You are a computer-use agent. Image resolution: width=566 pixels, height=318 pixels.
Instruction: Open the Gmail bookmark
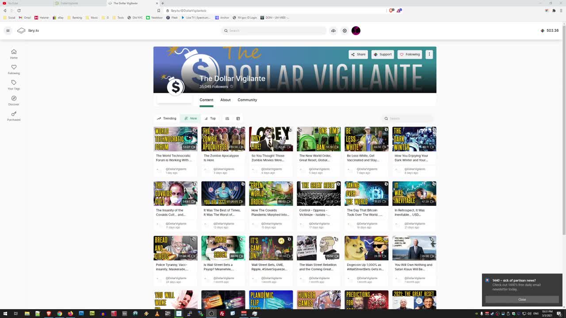(x=25, y=18)
